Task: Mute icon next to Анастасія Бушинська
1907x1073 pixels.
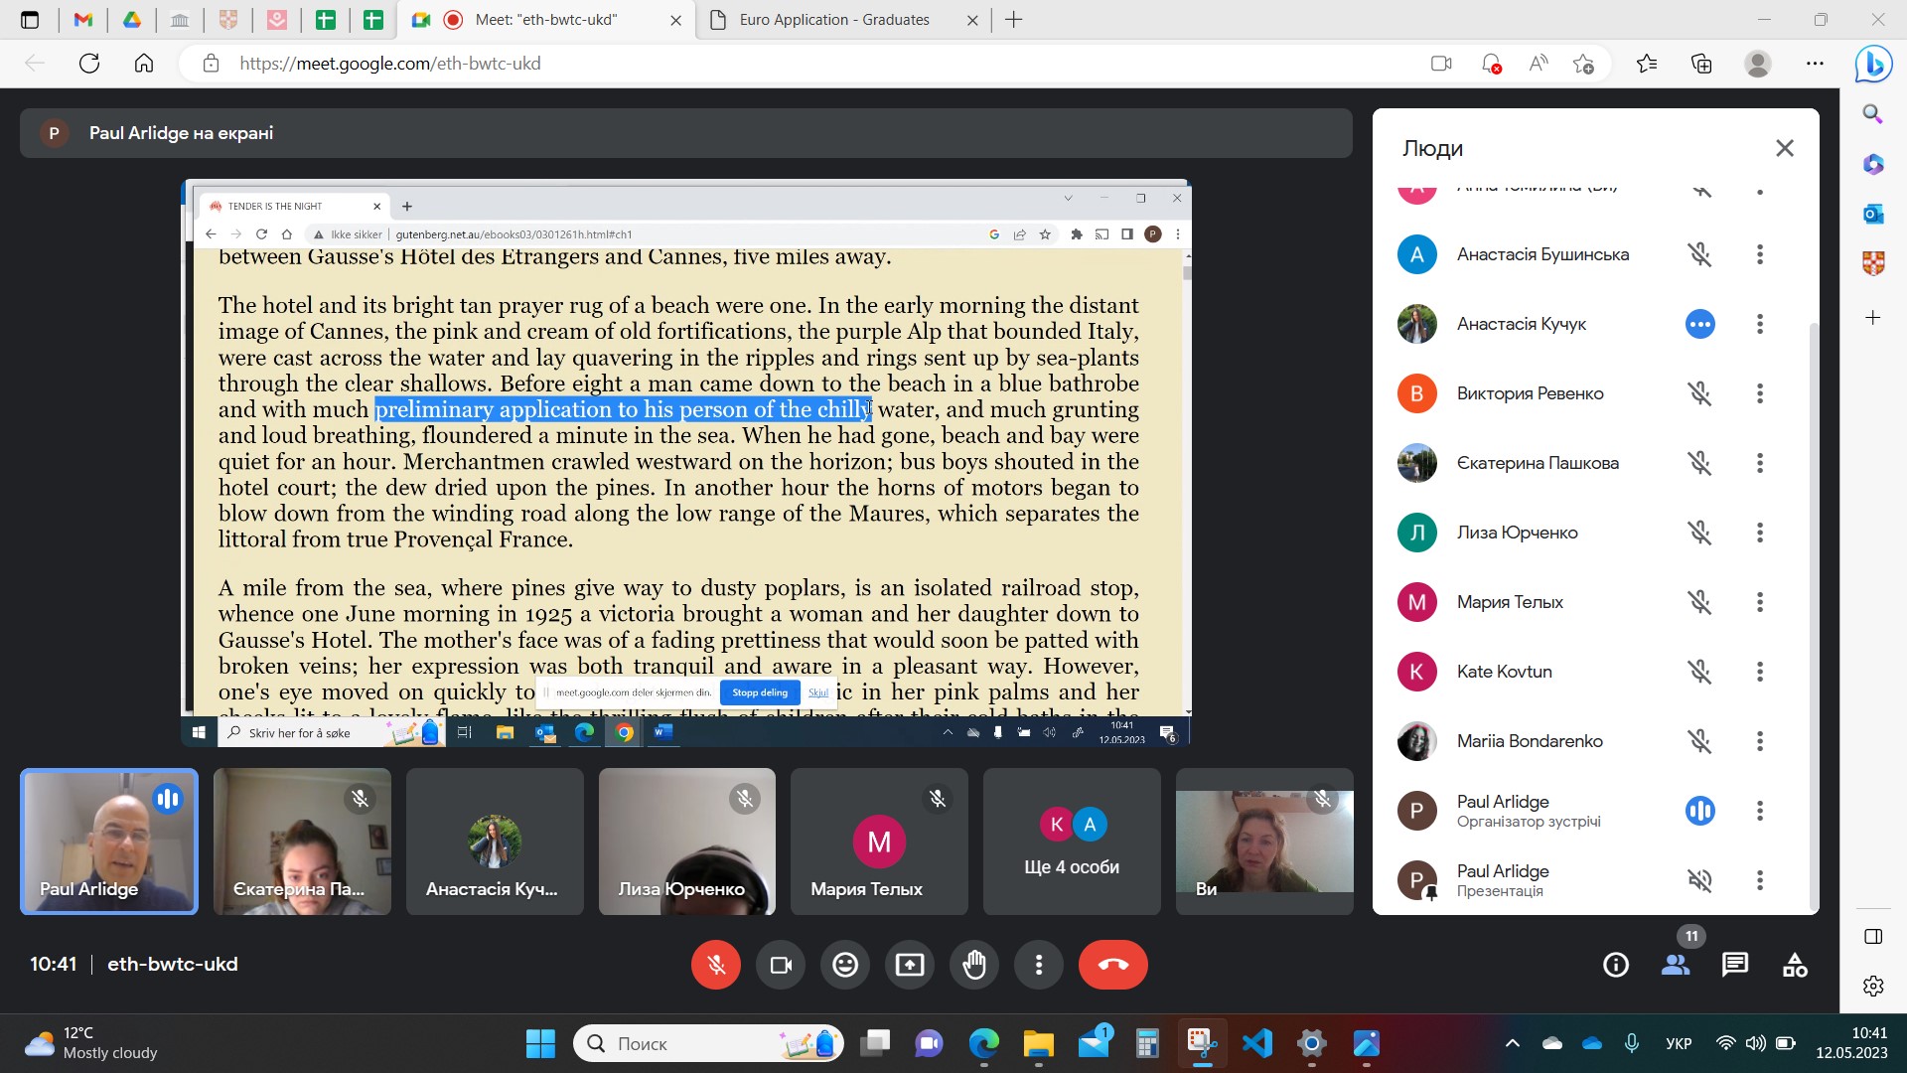Action: coord(1700,254)
